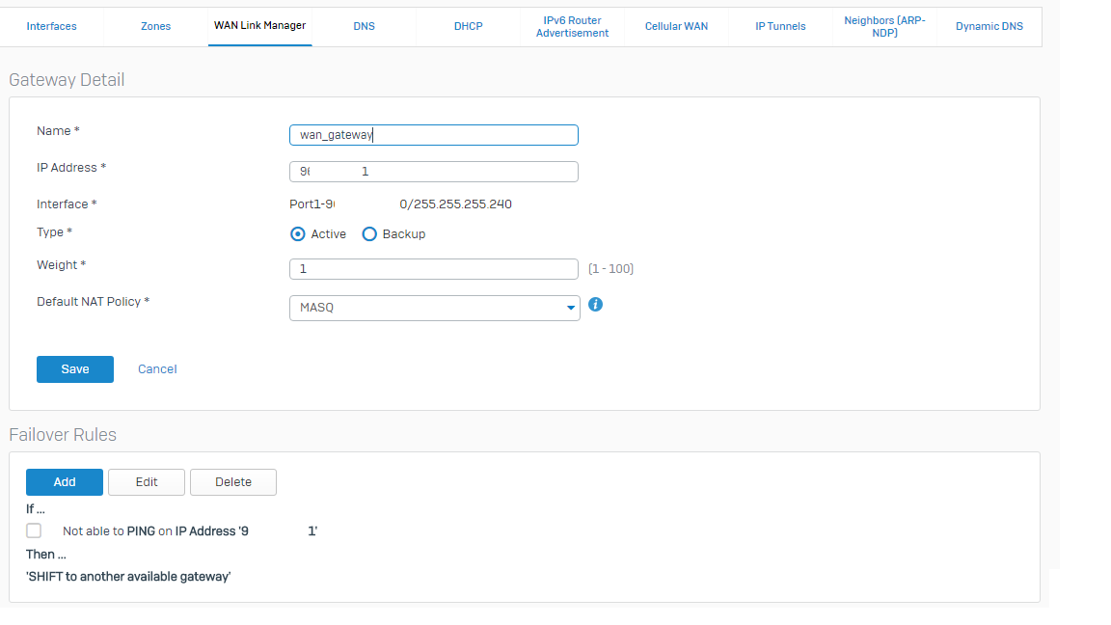Click the Cancel link
Screen dimensions: 1111x625
[157, 369]
